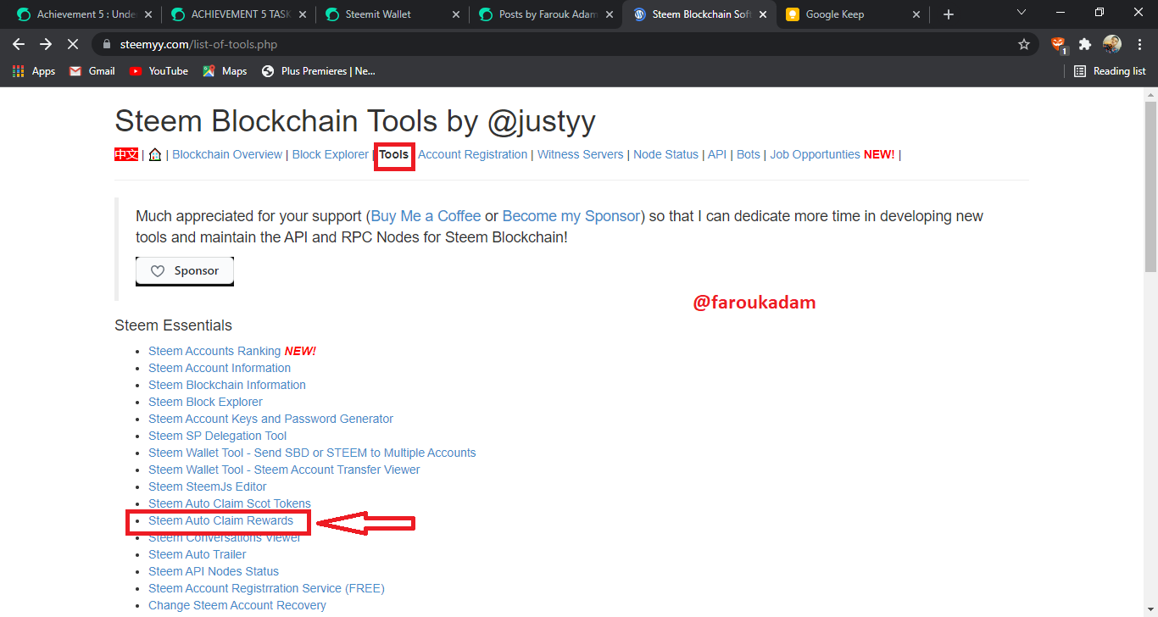Open Blockchain Overview link

[x=227, y=154]
